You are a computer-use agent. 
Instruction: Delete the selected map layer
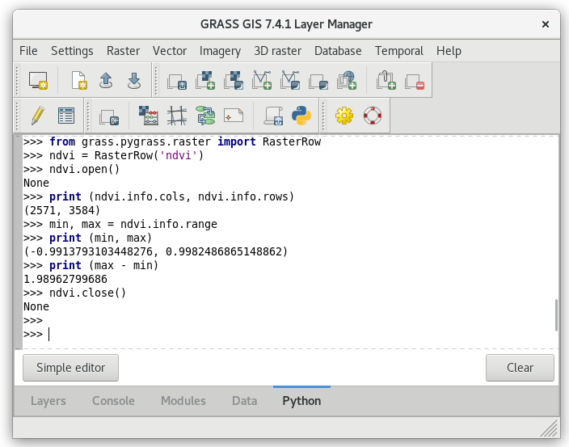coord(415,81)
